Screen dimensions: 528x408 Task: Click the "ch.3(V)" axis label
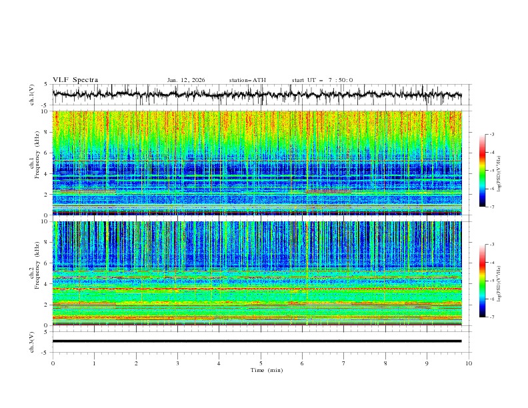tap(32, 342)
